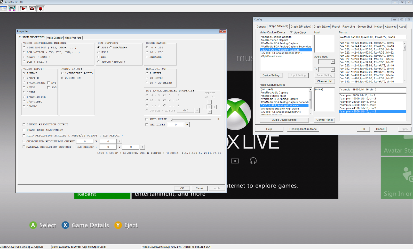Click the Device Setting button
This screenshot has height=249, width=413.
click(x=271, y=75)
